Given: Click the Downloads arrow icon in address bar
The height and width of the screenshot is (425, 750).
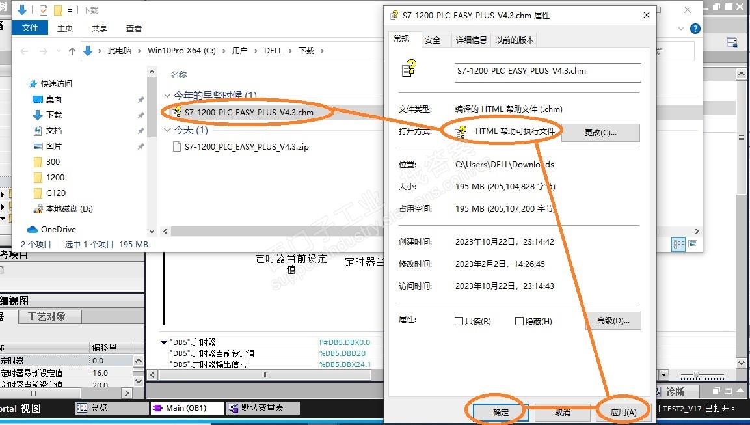Looking at the screenshot, I should (x=88, y=50).
